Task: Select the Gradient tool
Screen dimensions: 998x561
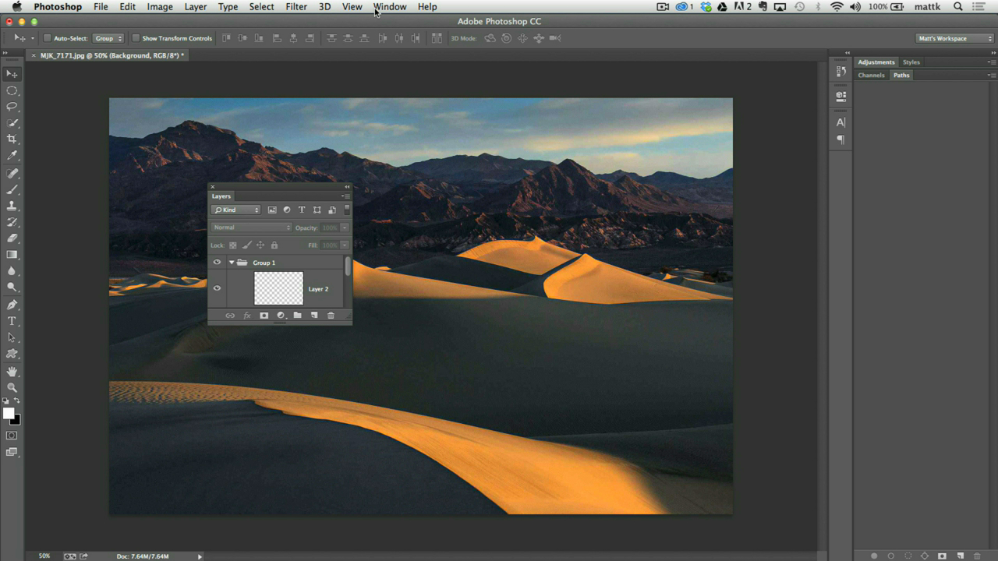Action: click(x=12, y=255)
